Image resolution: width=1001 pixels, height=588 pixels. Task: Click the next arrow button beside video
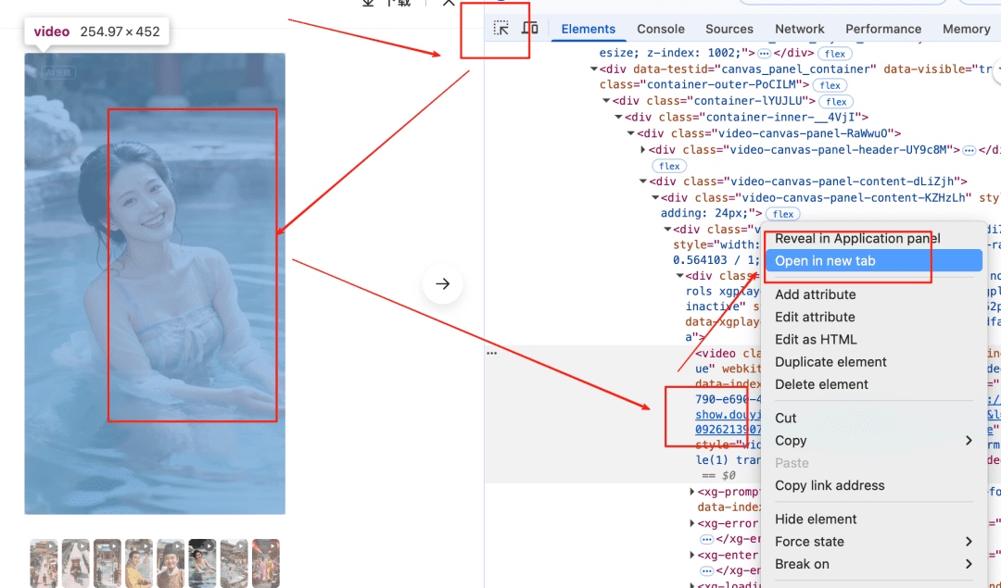coord(442,284)
